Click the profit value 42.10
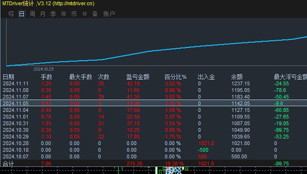 coord(133,84)
